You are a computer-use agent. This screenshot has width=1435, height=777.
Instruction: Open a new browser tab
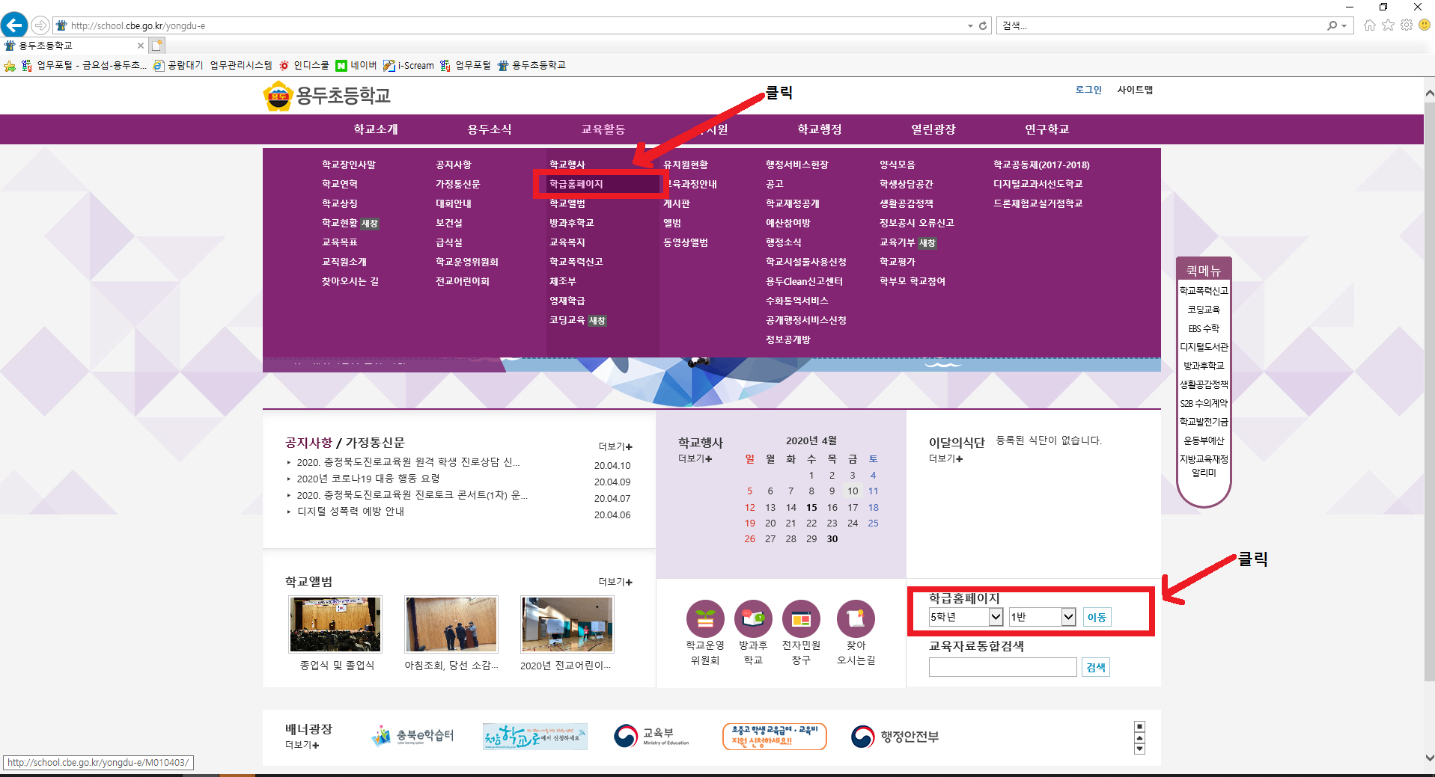[x=157, y=46]
